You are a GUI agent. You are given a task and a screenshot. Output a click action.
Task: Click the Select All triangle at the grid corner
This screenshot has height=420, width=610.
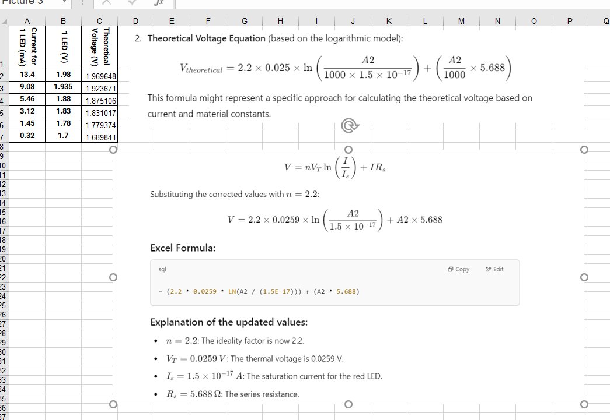tap(5, 21)
